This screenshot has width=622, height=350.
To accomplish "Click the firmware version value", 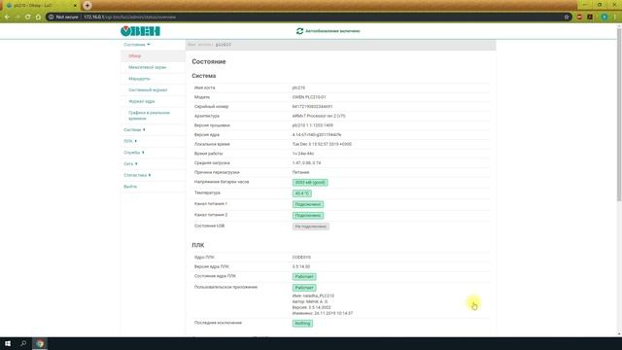I will pyautogui.click(x=313, y=125).
